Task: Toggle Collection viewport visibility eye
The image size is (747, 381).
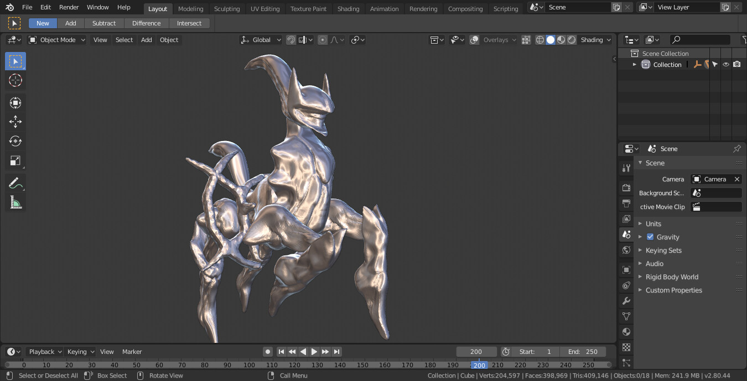Action: pos(725,65)
